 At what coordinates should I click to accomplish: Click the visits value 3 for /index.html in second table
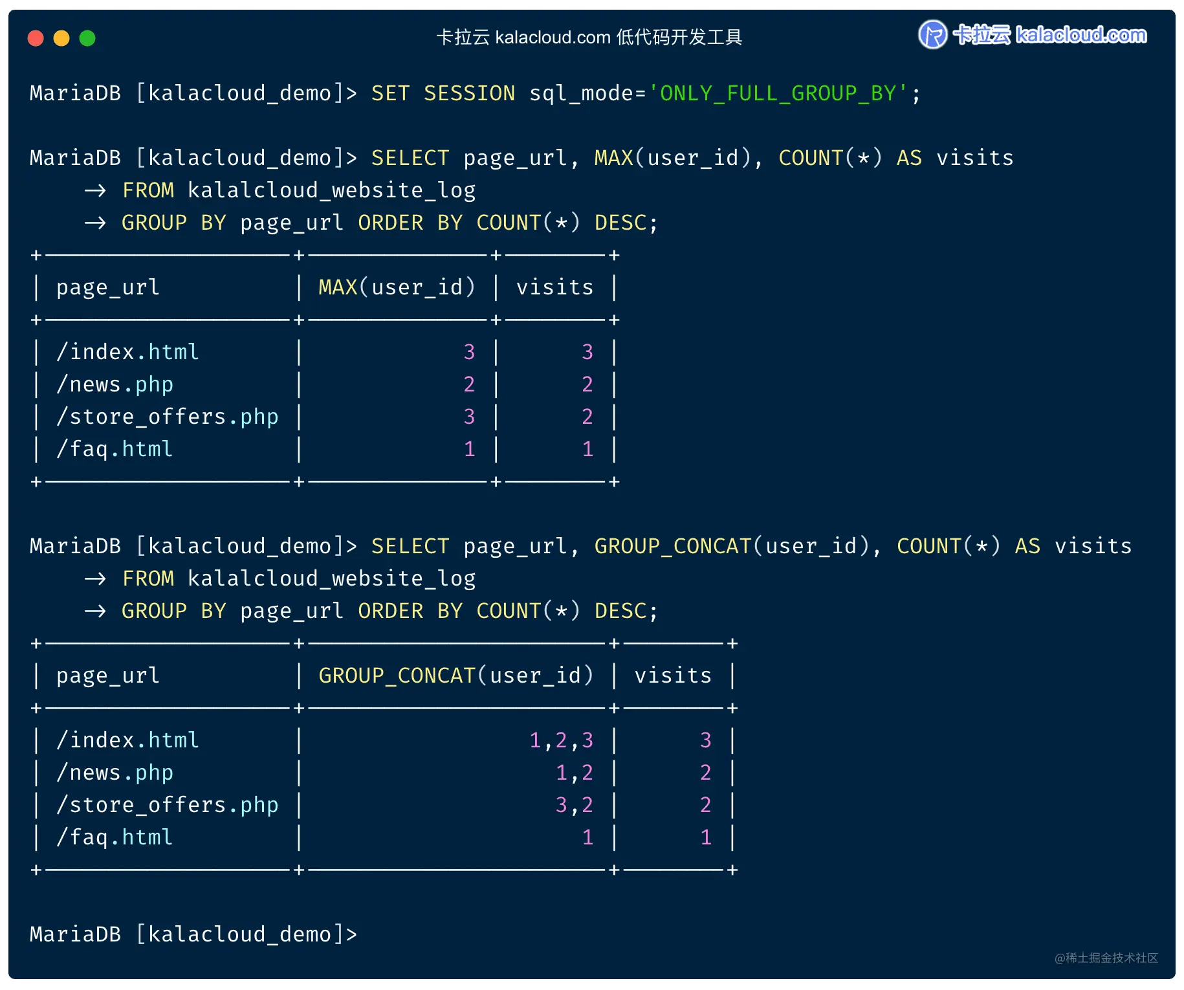706,740
